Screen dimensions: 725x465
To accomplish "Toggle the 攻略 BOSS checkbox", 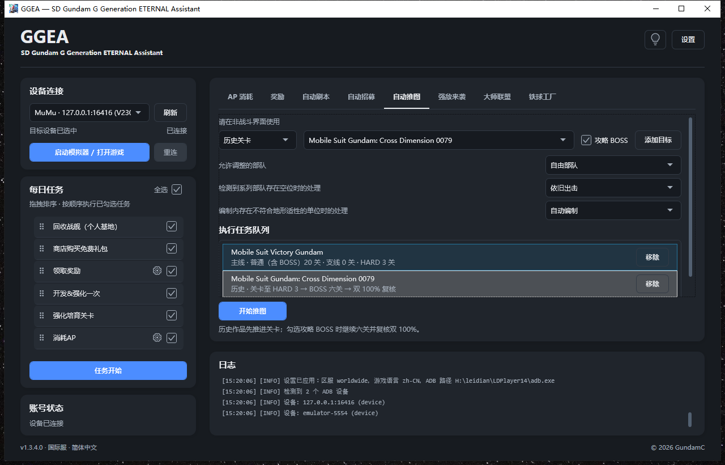I will click(x=586, y=140).
